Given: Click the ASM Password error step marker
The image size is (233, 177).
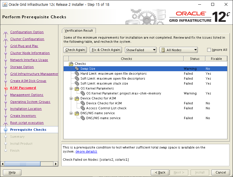Looking at the screenshot, I should click(6, 88).
